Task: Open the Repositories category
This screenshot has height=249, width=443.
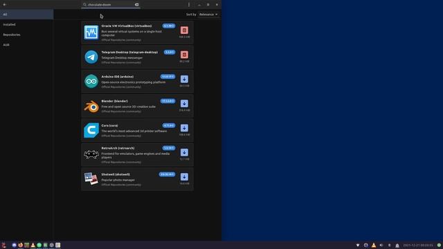Action: 26,35
